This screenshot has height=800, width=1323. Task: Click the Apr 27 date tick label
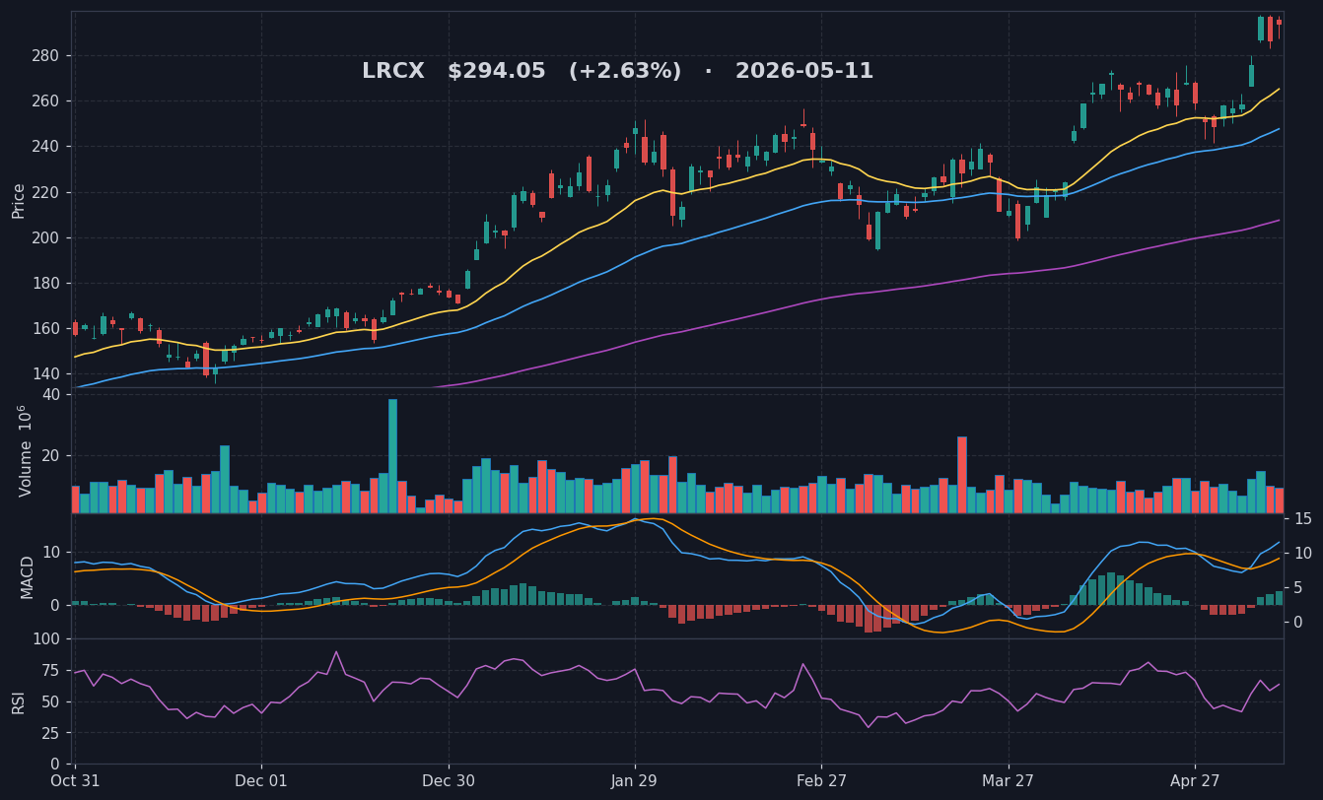(x=1195, y=781)
